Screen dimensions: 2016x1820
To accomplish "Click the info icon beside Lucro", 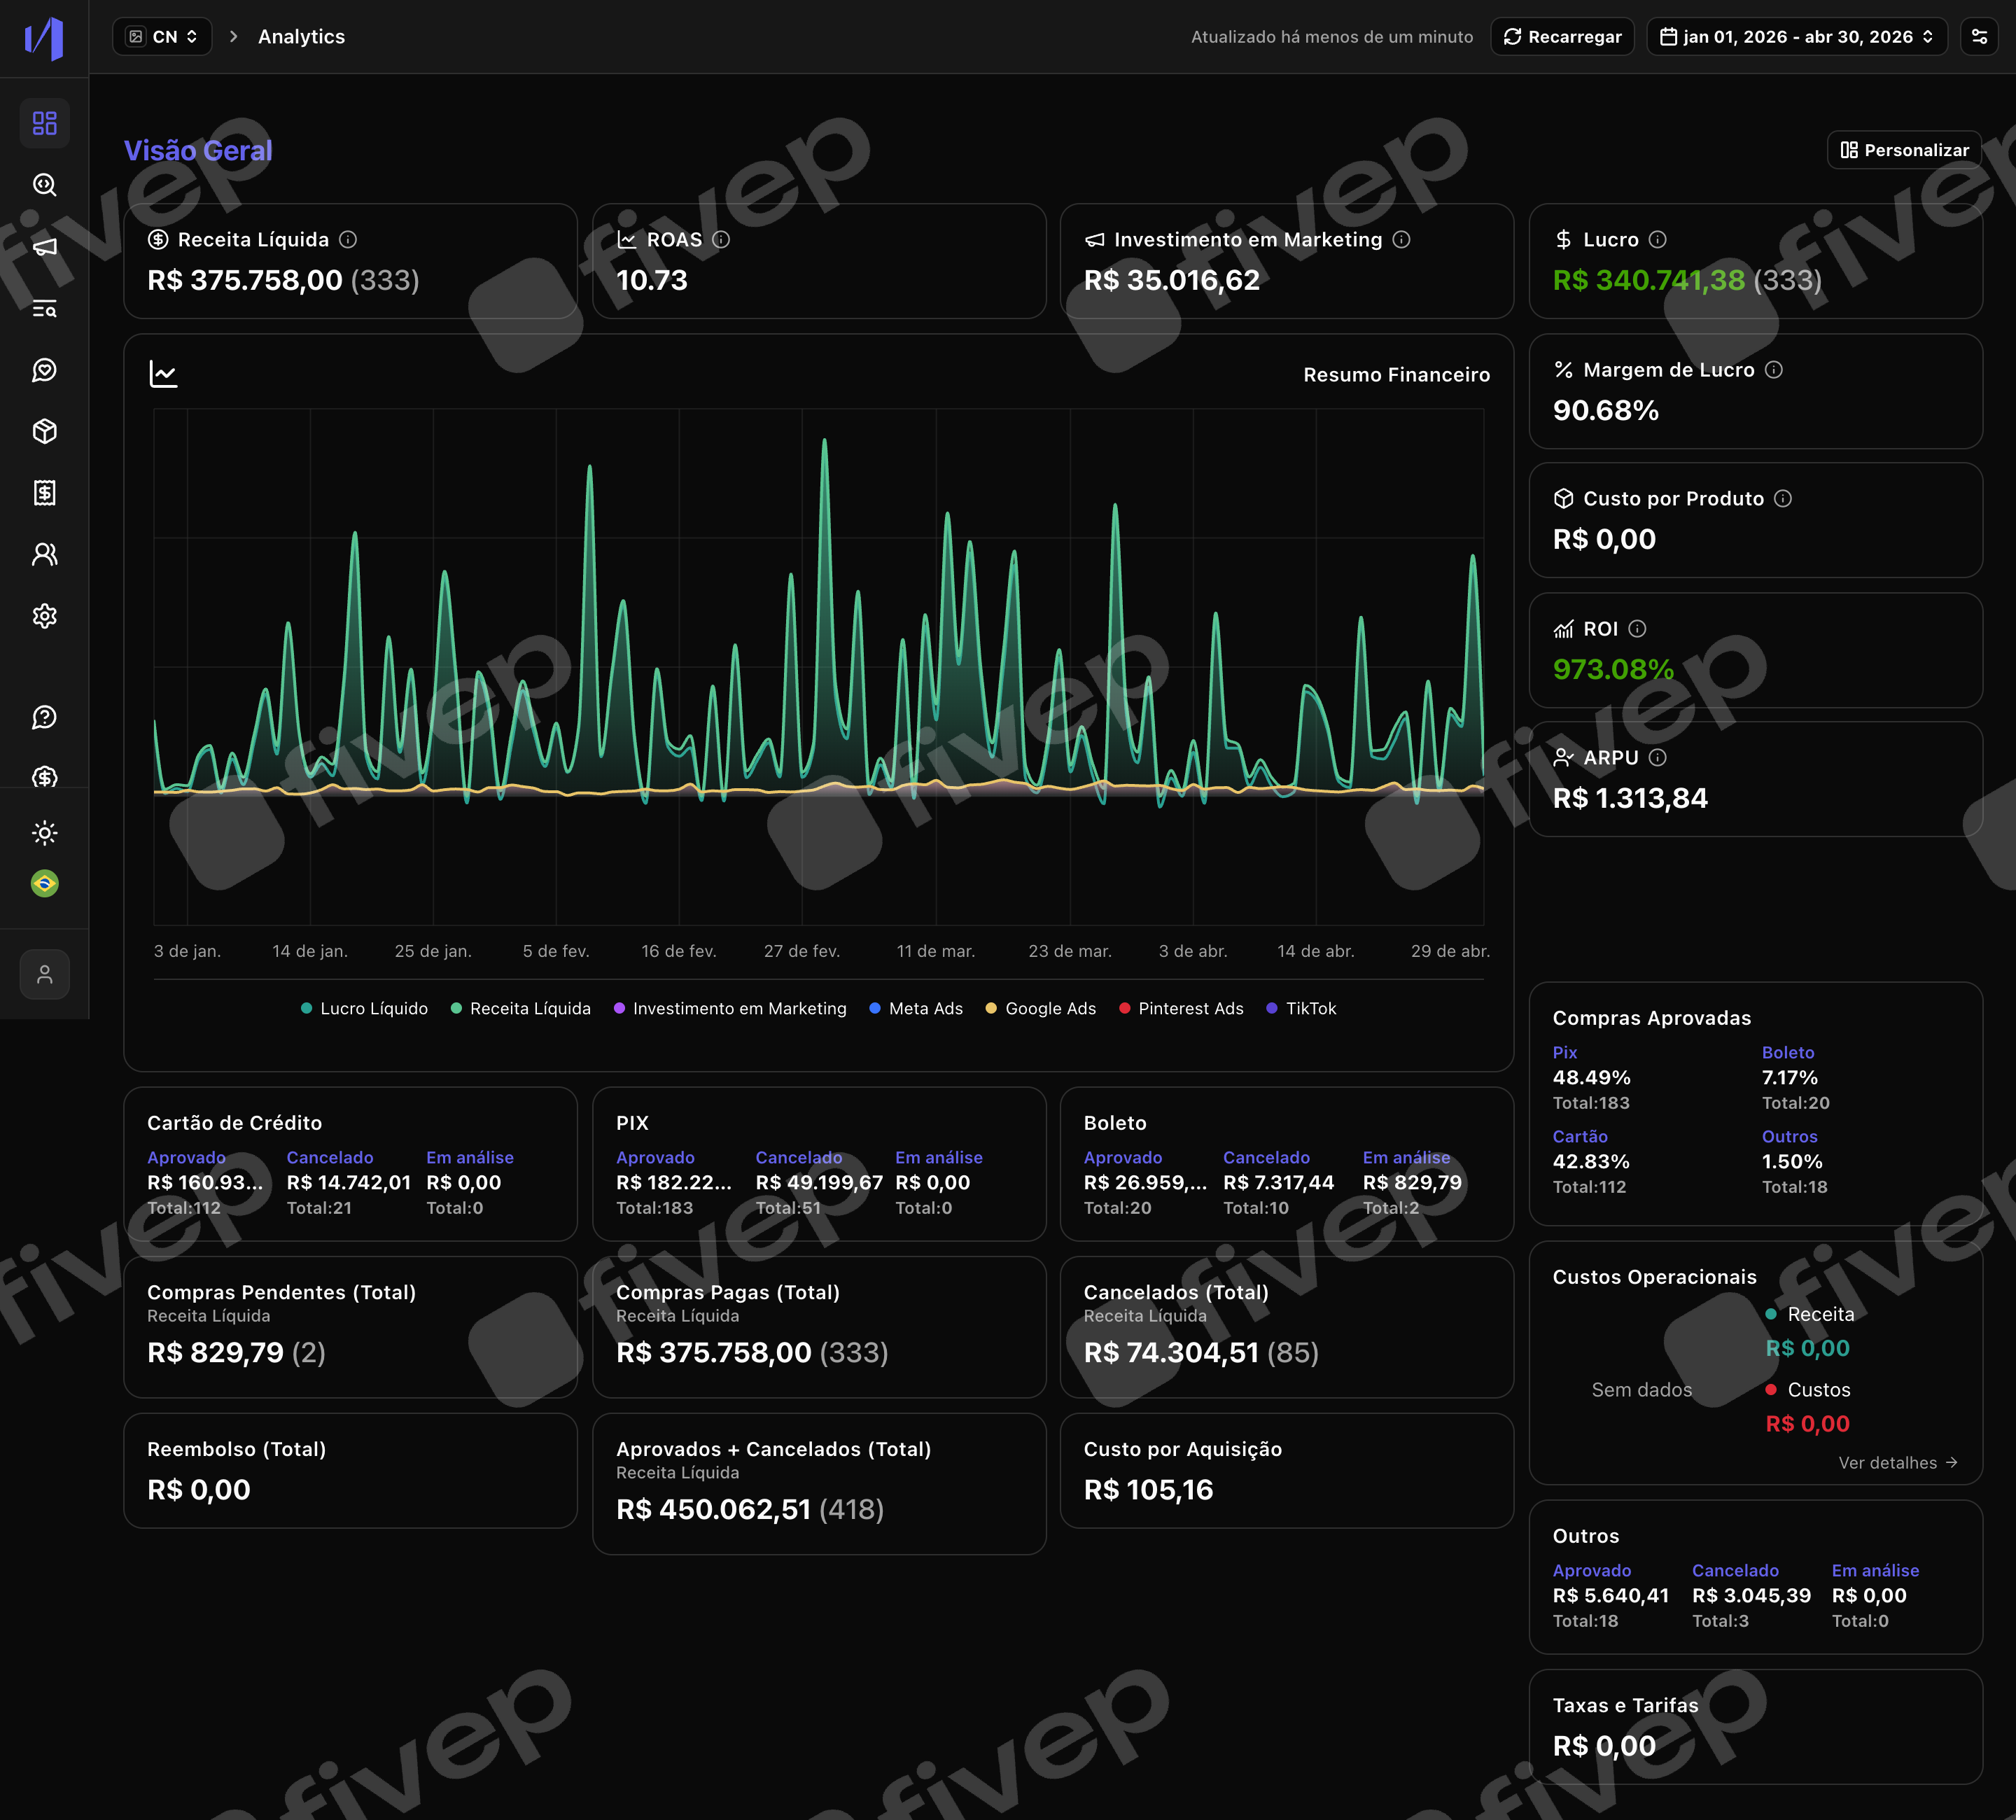I will click(x=1657, y=240).
